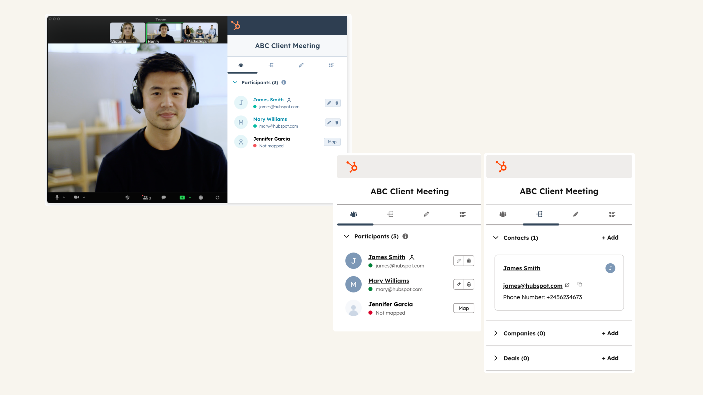Mute the microphone in Zoom
Viewport: 703px width, 395px height.
point(57,197)
